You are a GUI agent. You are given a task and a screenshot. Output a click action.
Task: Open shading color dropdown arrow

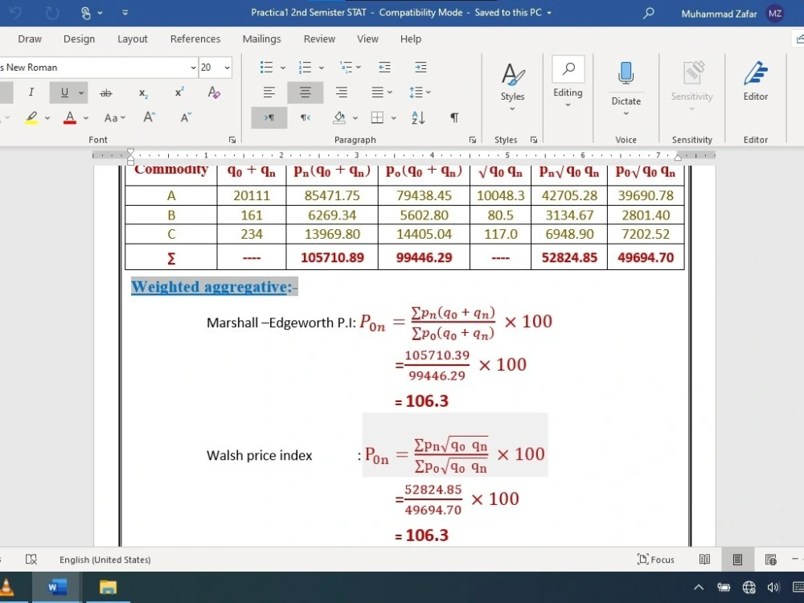pos(355,118)
